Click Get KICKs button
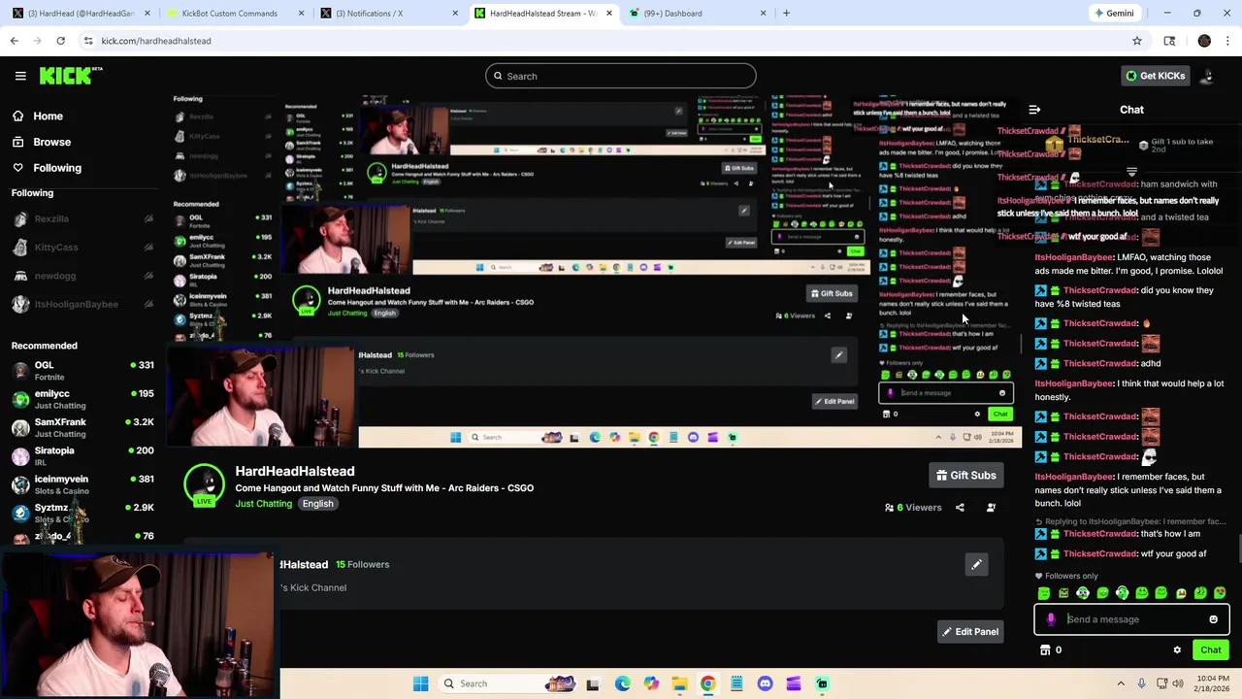This screenshot has width=1242, height=699. pos(1155,76)
